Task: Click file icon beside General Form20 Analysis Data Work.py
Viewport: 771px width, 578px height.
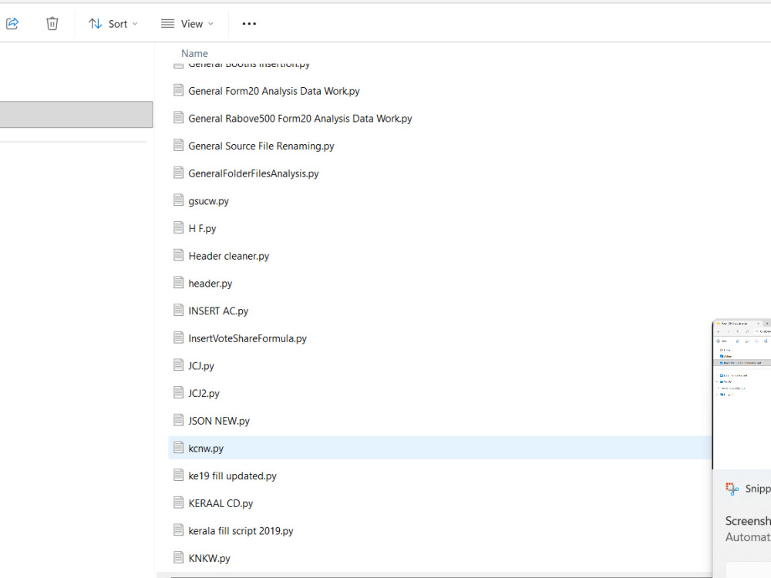Action: click(179, 90)
